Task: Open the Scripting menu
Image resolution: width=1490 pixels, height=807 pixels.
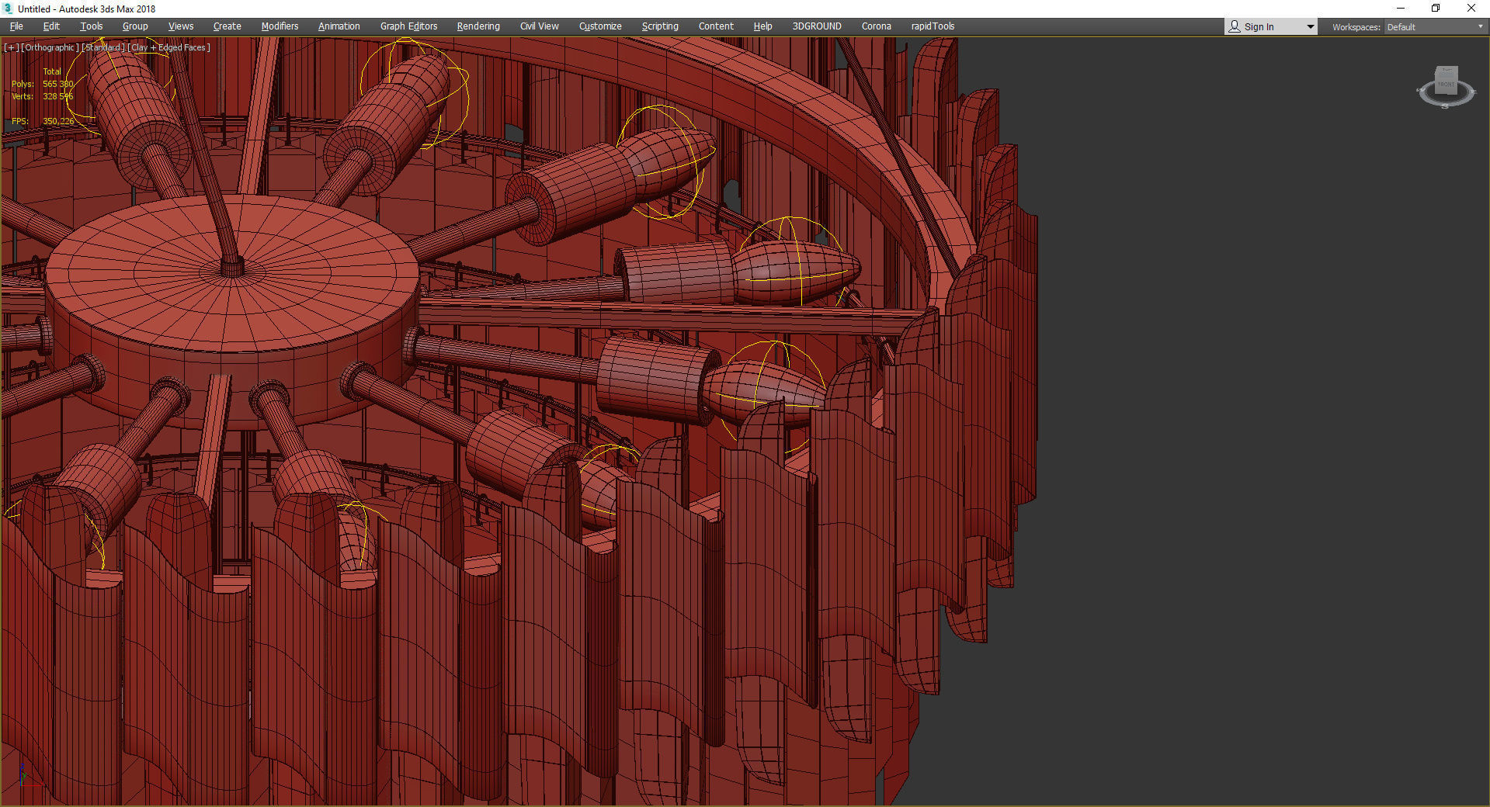Action: [660, 26]
